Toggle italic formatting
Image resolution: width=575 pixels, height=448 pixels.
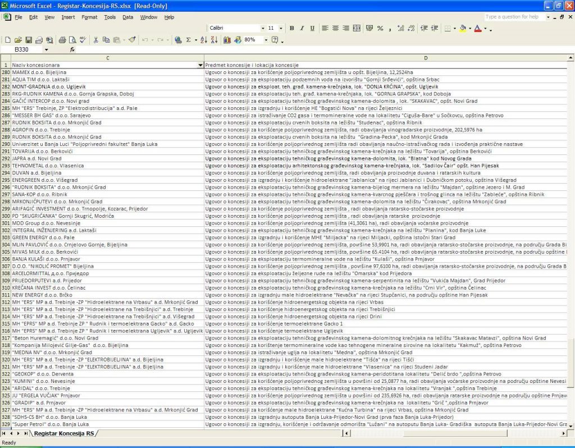point(302,28)
